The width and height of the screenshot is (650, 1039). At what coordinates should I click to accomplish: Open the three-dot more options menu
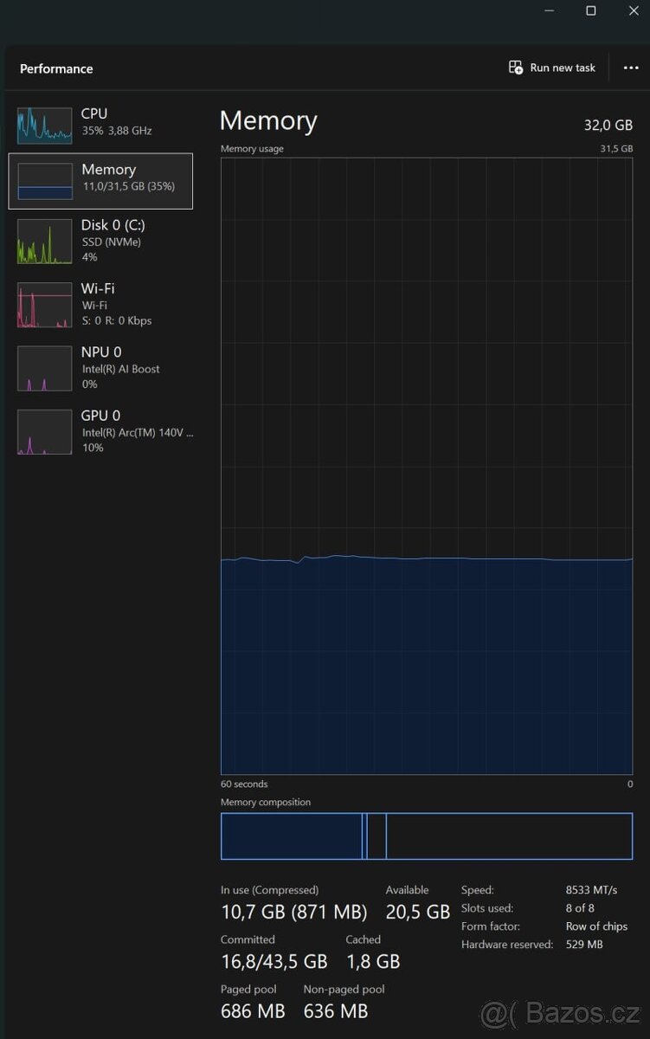pos(631,68)
